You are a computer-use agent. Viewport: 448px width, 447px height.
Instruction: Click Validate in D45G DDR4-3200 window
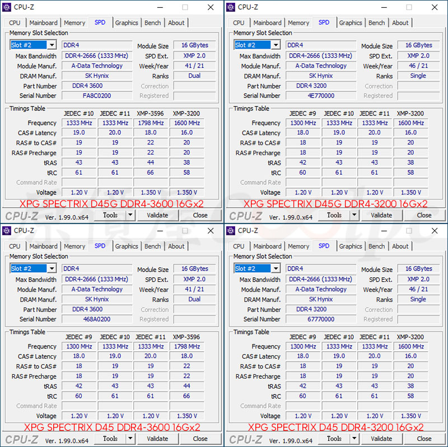pyautogui.click(x=382, y=215)
